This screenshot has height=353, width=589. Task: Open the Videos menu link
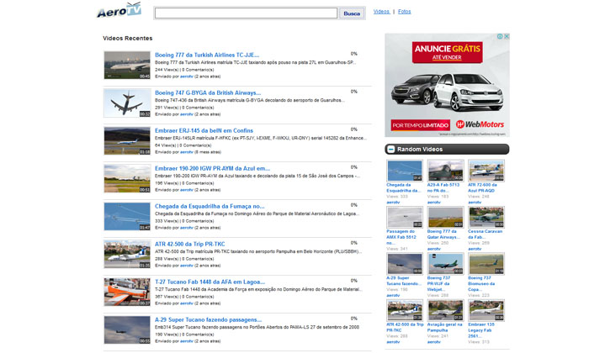tap(381, 12)
